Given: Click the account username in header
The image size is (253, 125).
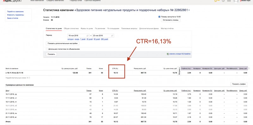Looking at the screenshot, I should [x=245, y=1].
